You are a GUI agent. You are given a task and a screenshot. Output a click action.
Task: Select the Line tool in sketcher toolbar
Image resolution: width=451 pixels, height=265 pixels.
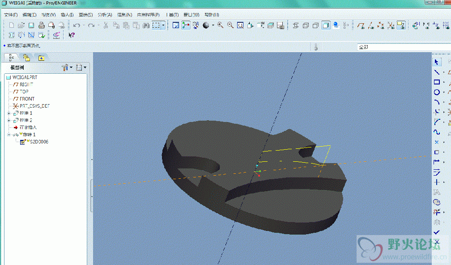(x=437, y=72)
